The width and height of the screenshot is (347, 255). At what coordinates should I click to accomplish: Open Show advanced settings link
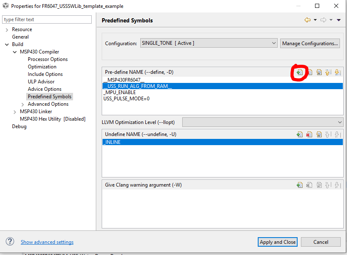click(x=46, y=242)
